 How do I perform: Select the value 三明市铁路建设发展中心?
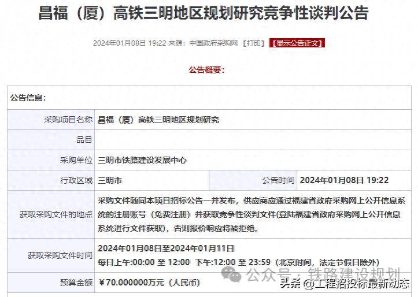point(142,160)
